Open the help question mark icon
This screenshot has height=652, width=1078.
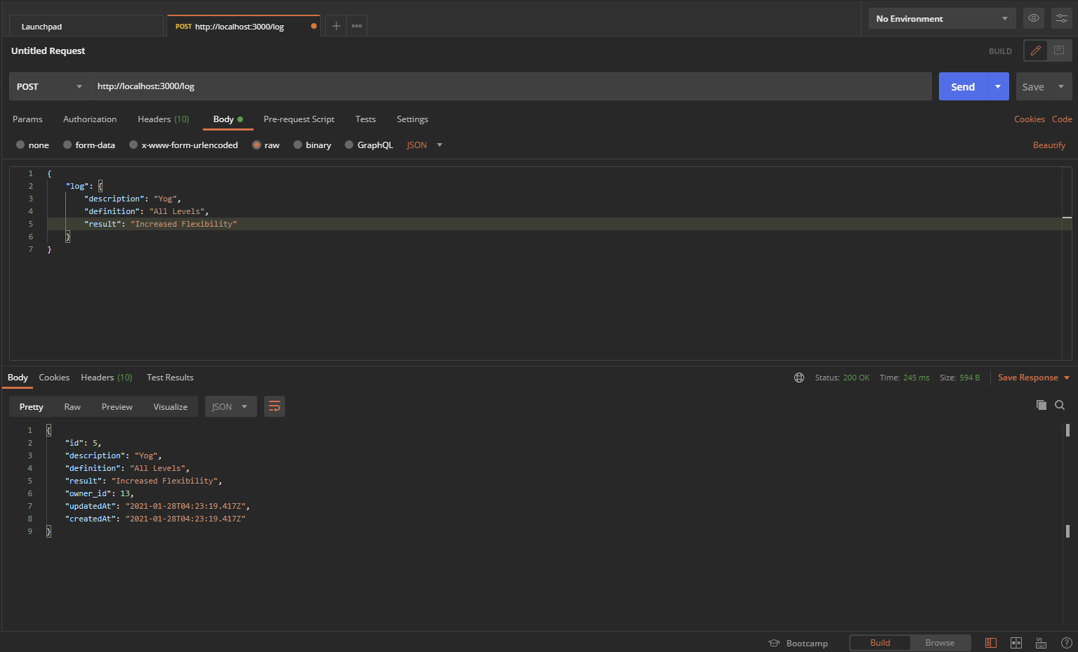[x=1066, y=643]
